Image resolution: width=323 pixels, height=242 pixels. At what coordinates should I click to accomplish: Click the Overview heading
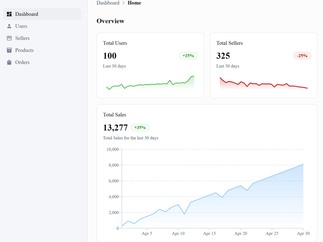tap(110, 21)
